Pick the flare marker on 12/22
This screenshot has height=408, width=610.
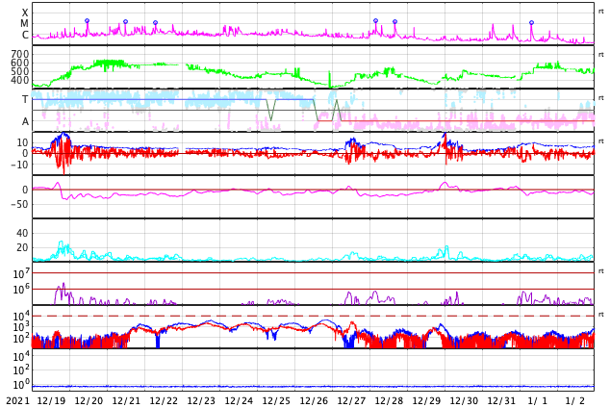click(x=155, y=22)
